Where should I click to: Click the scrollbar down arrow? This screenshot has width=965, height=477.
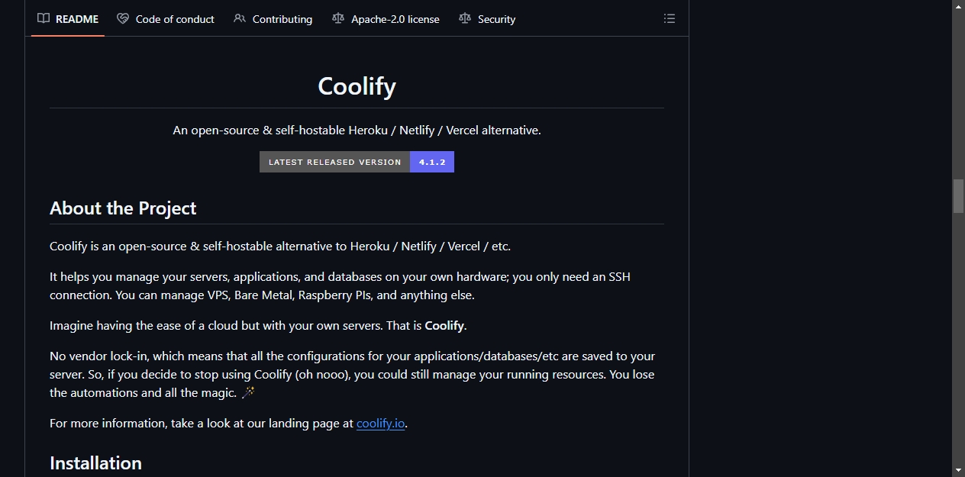pyautogui.click(x=958, y=470)
